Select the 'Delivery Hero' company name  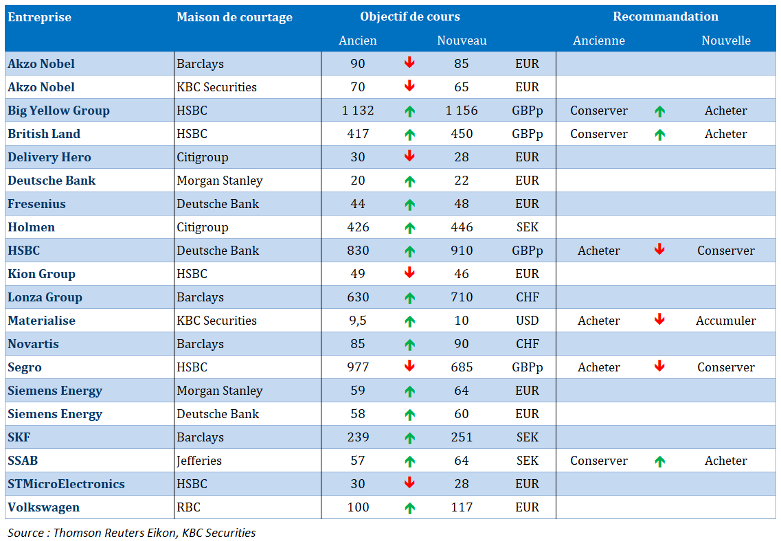49,157
